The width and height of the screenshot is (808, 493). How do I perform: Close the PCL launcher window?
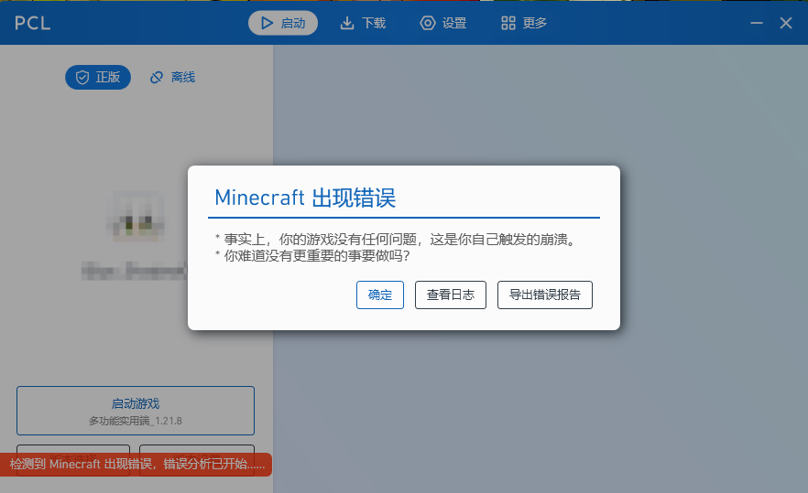[786, 23]
